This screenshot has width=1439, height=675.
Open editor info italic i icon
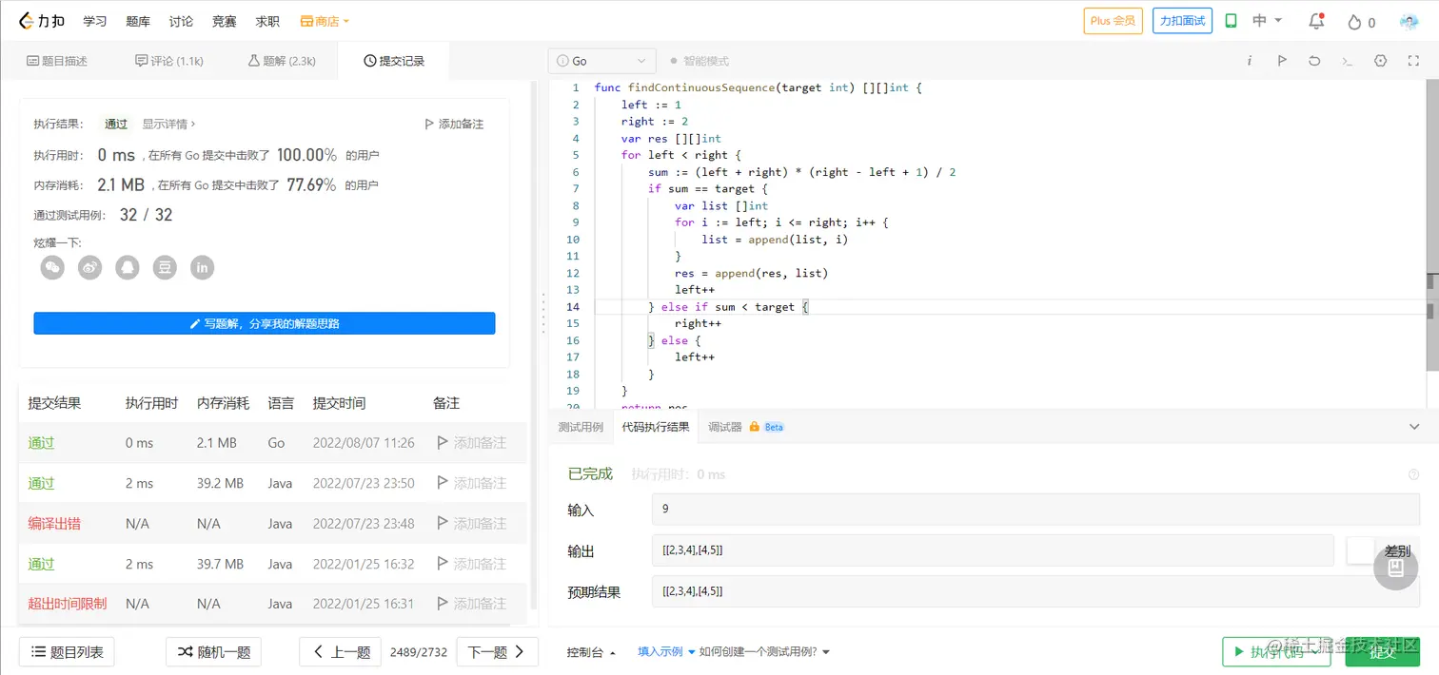coord(1249,61)
